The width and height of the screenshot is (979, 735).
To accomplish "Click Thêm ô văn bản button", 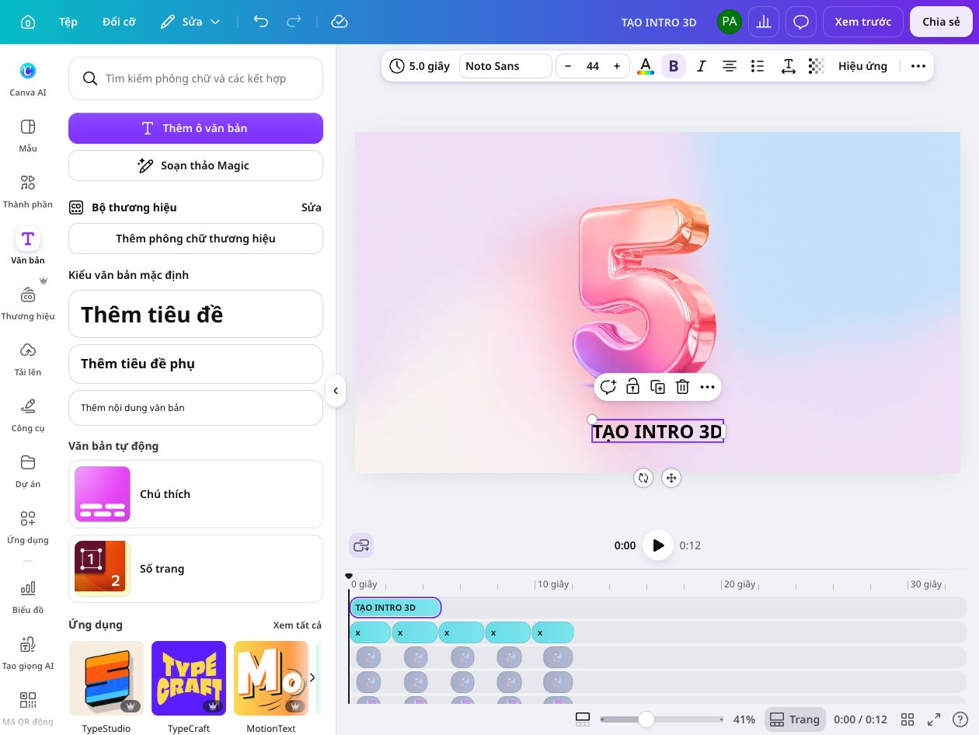I will (x=196, y=128).
